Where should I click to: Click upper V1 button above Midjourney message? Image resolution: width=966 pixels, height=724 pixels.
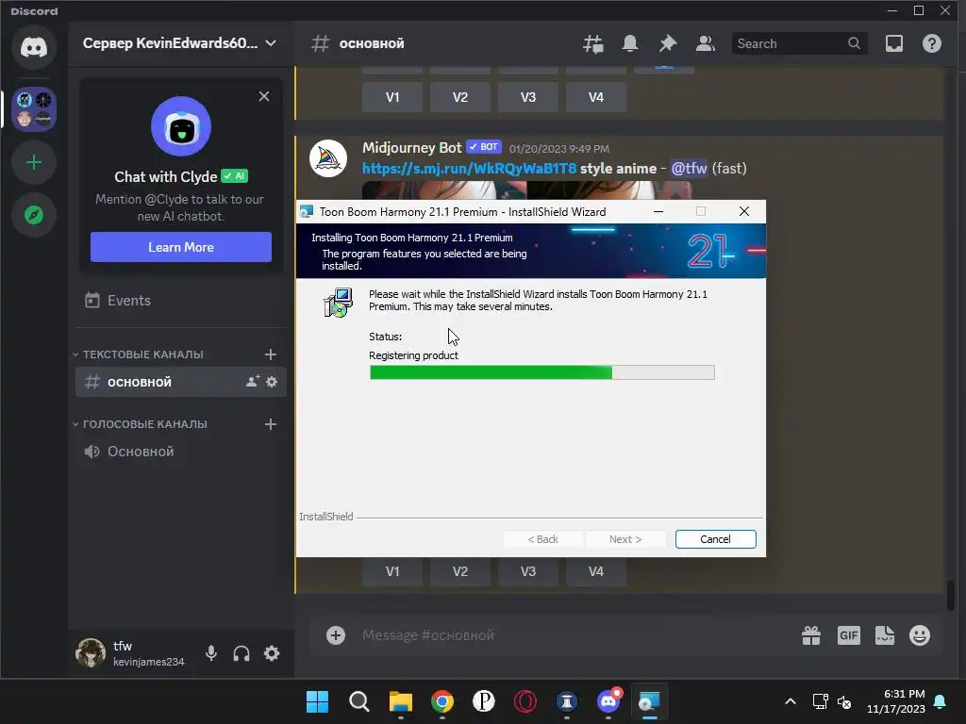(x=392, y=97)
